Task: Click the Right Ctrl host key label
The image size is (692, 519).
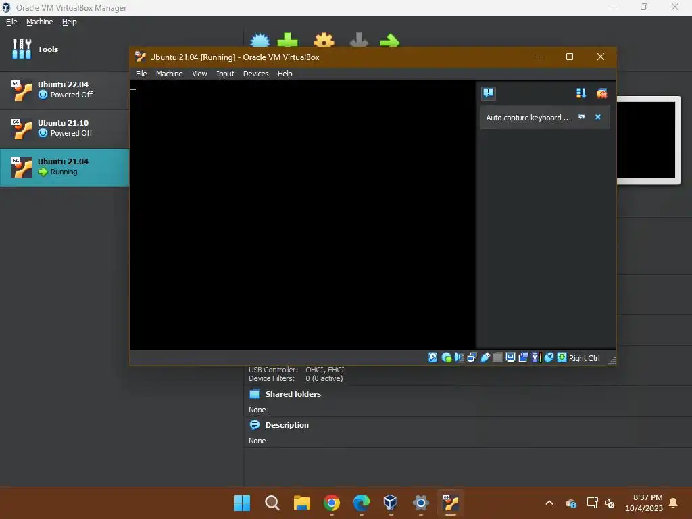Action: click(585, 358)
